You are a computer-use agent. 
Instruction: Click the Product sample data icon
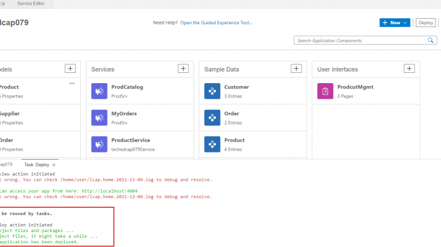click(212, 145)
